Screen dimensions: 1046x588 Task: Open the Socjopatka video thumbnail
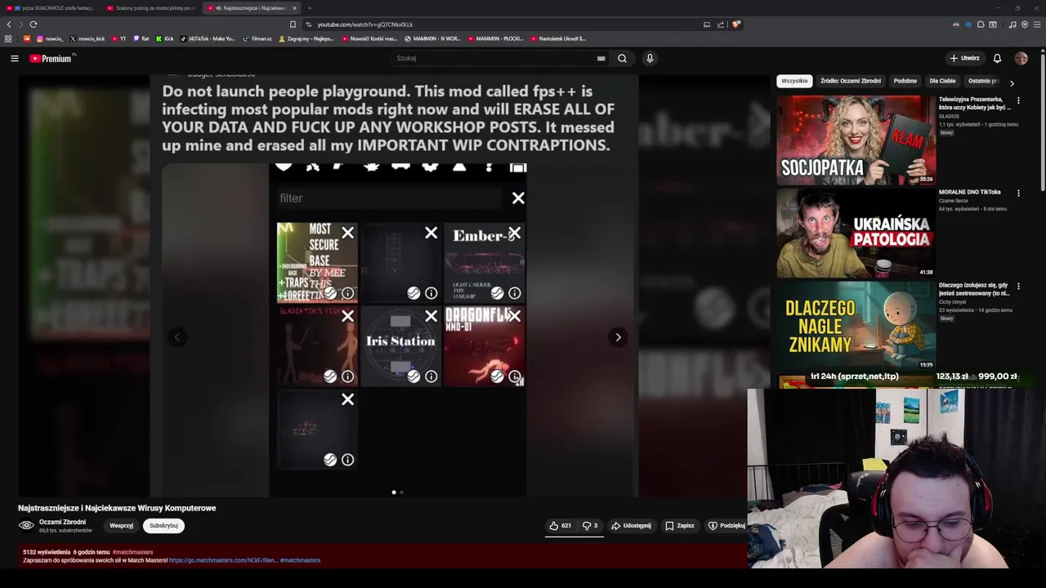855,140
